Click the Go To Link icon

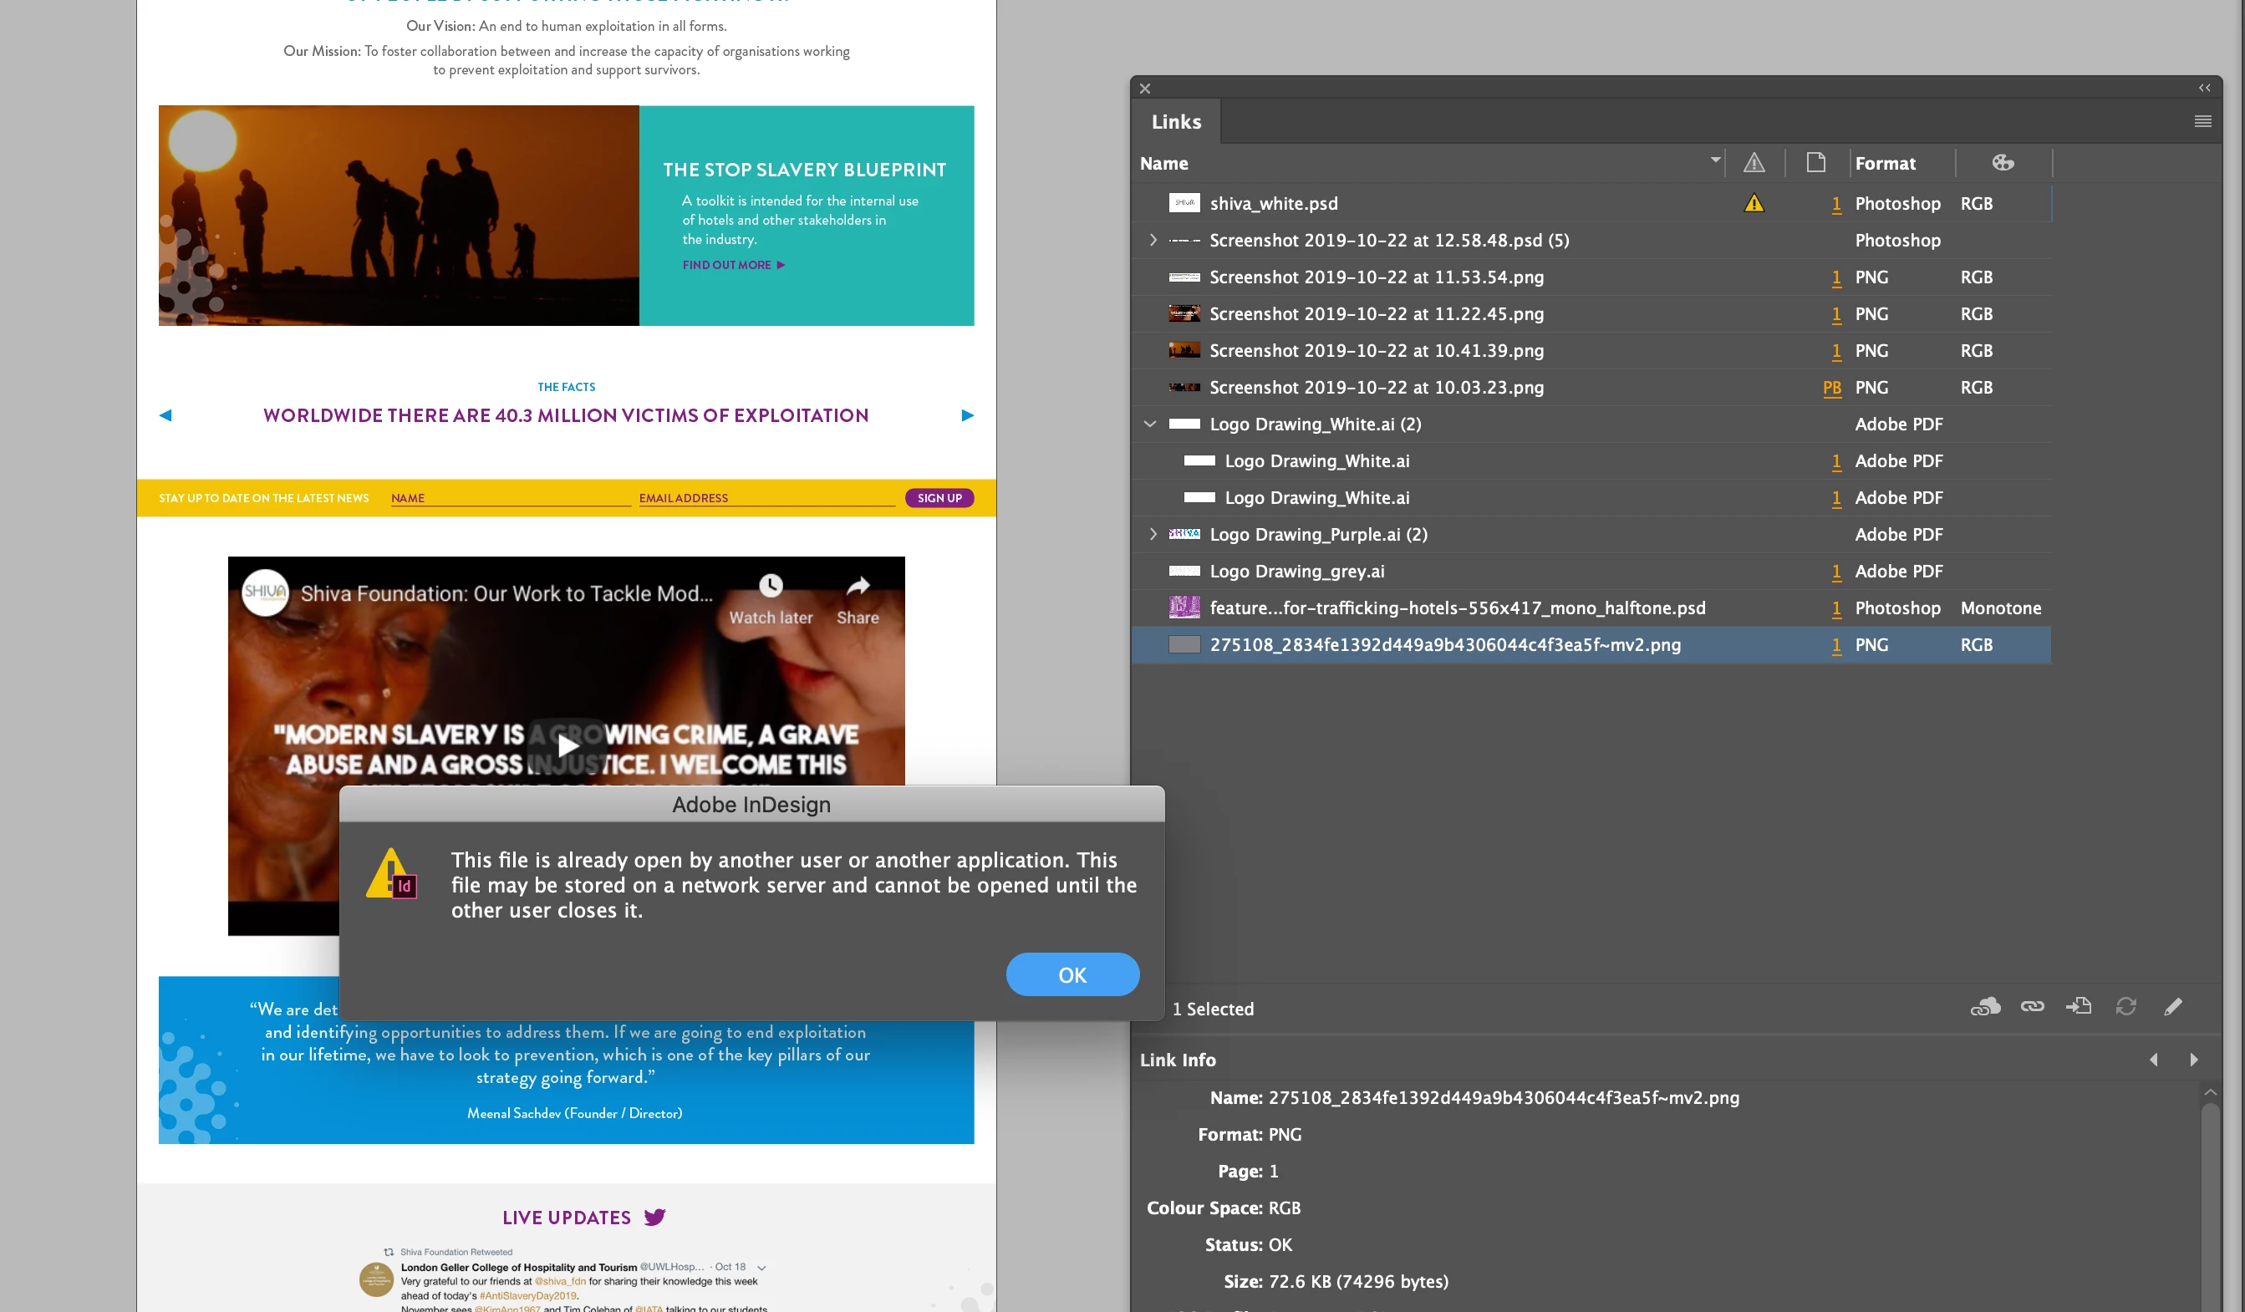2079,1007
